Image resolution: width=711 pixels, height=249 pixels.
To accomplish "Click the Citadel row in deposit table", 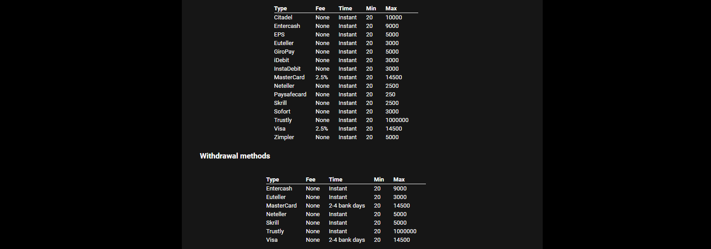I will tap(346, 18).
